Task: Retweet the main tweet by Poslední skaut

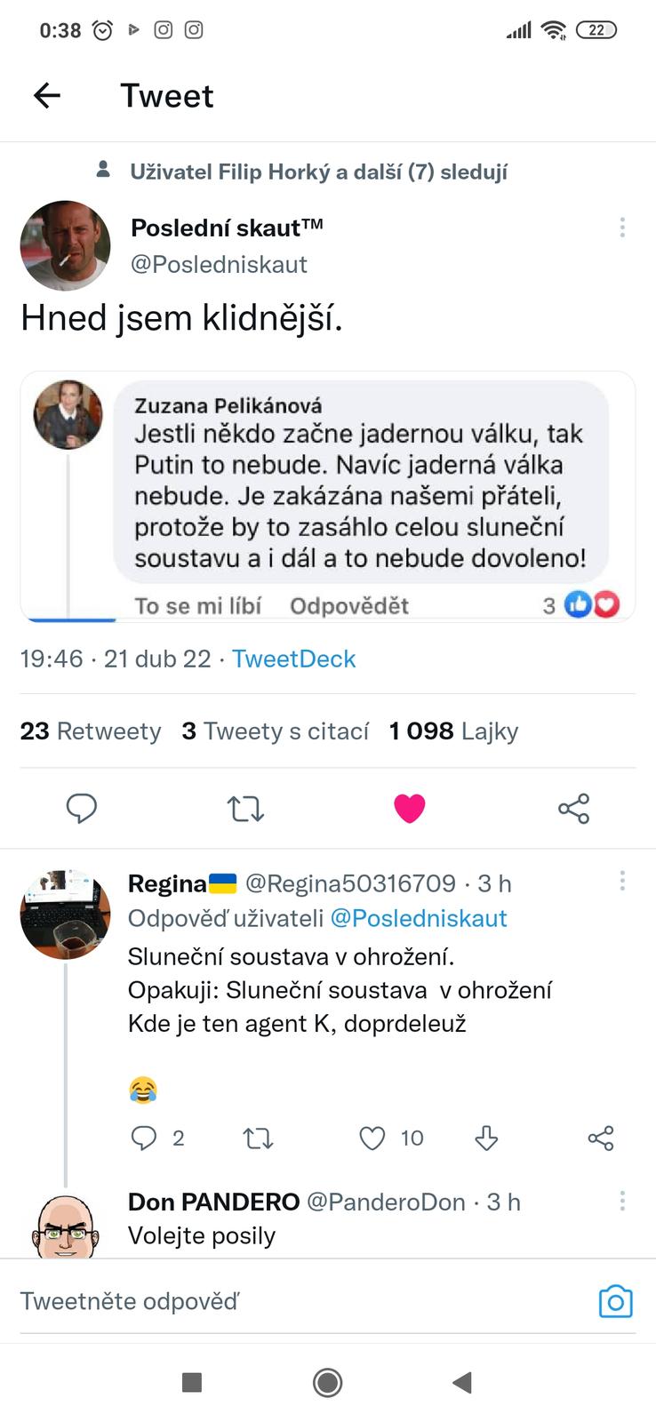Action: click(245, 808)
